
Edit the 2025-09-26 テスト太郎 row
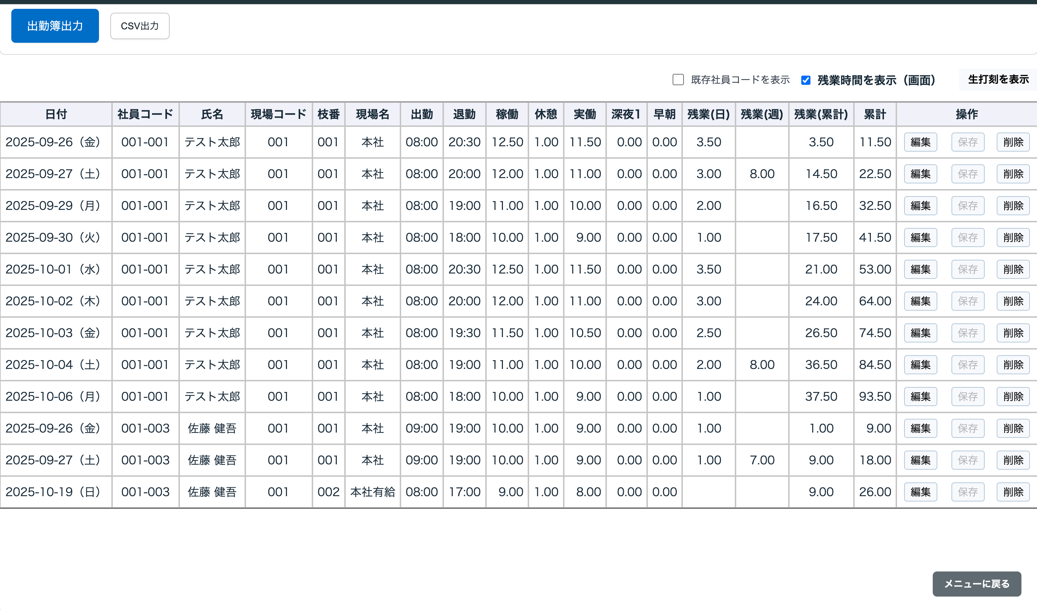click(x=920, y=142)
